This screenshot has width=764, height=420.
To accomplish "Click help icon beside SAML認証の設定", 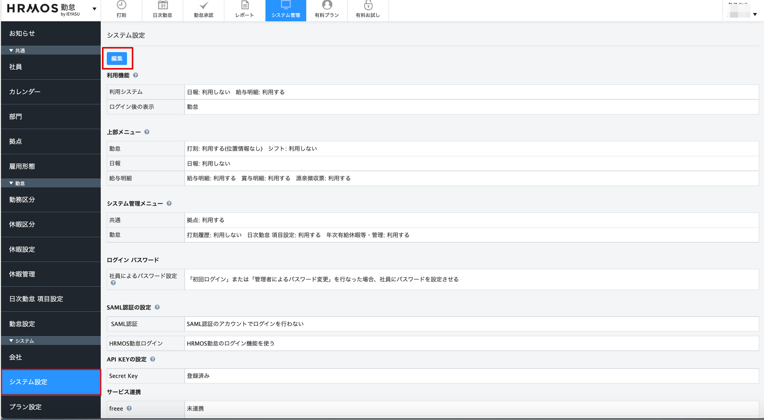I will tap(157, 307).
